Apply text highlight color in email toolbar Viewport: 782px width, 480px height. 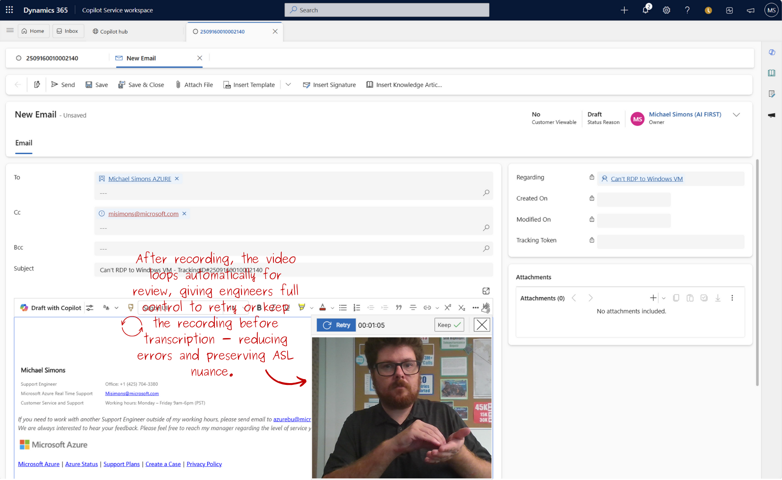coord(302,307)
